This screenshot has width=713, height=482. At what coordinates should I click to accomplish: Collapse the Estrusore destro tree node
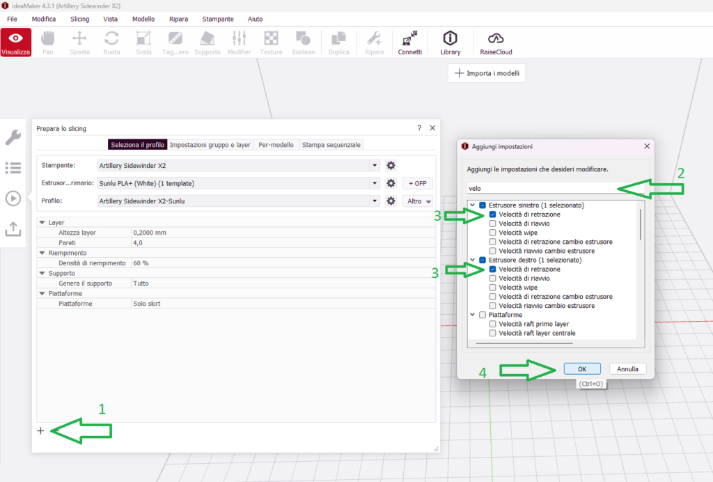tap(473, 260)
